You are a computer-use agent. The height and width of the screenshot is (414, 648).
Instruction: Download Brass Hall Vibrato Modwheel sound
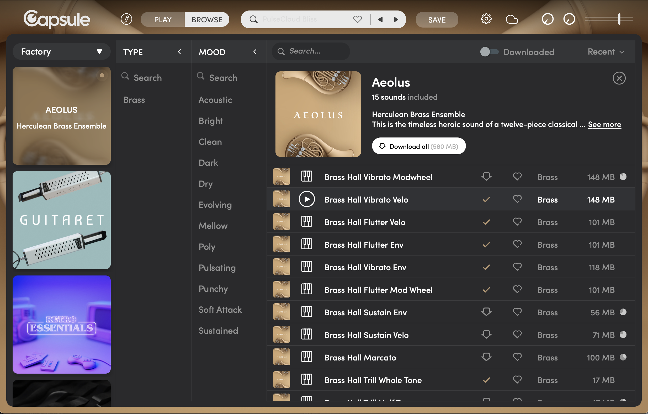pos(486,177)
